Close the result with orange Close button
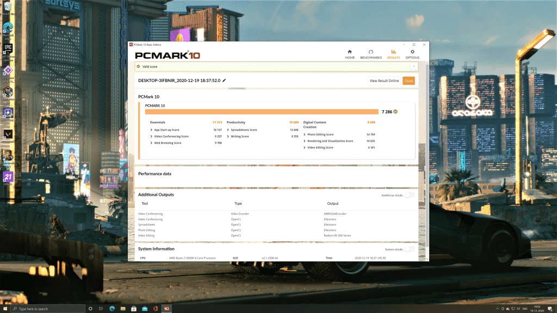Viewport: 557px width, 313px height. (409, 81)
